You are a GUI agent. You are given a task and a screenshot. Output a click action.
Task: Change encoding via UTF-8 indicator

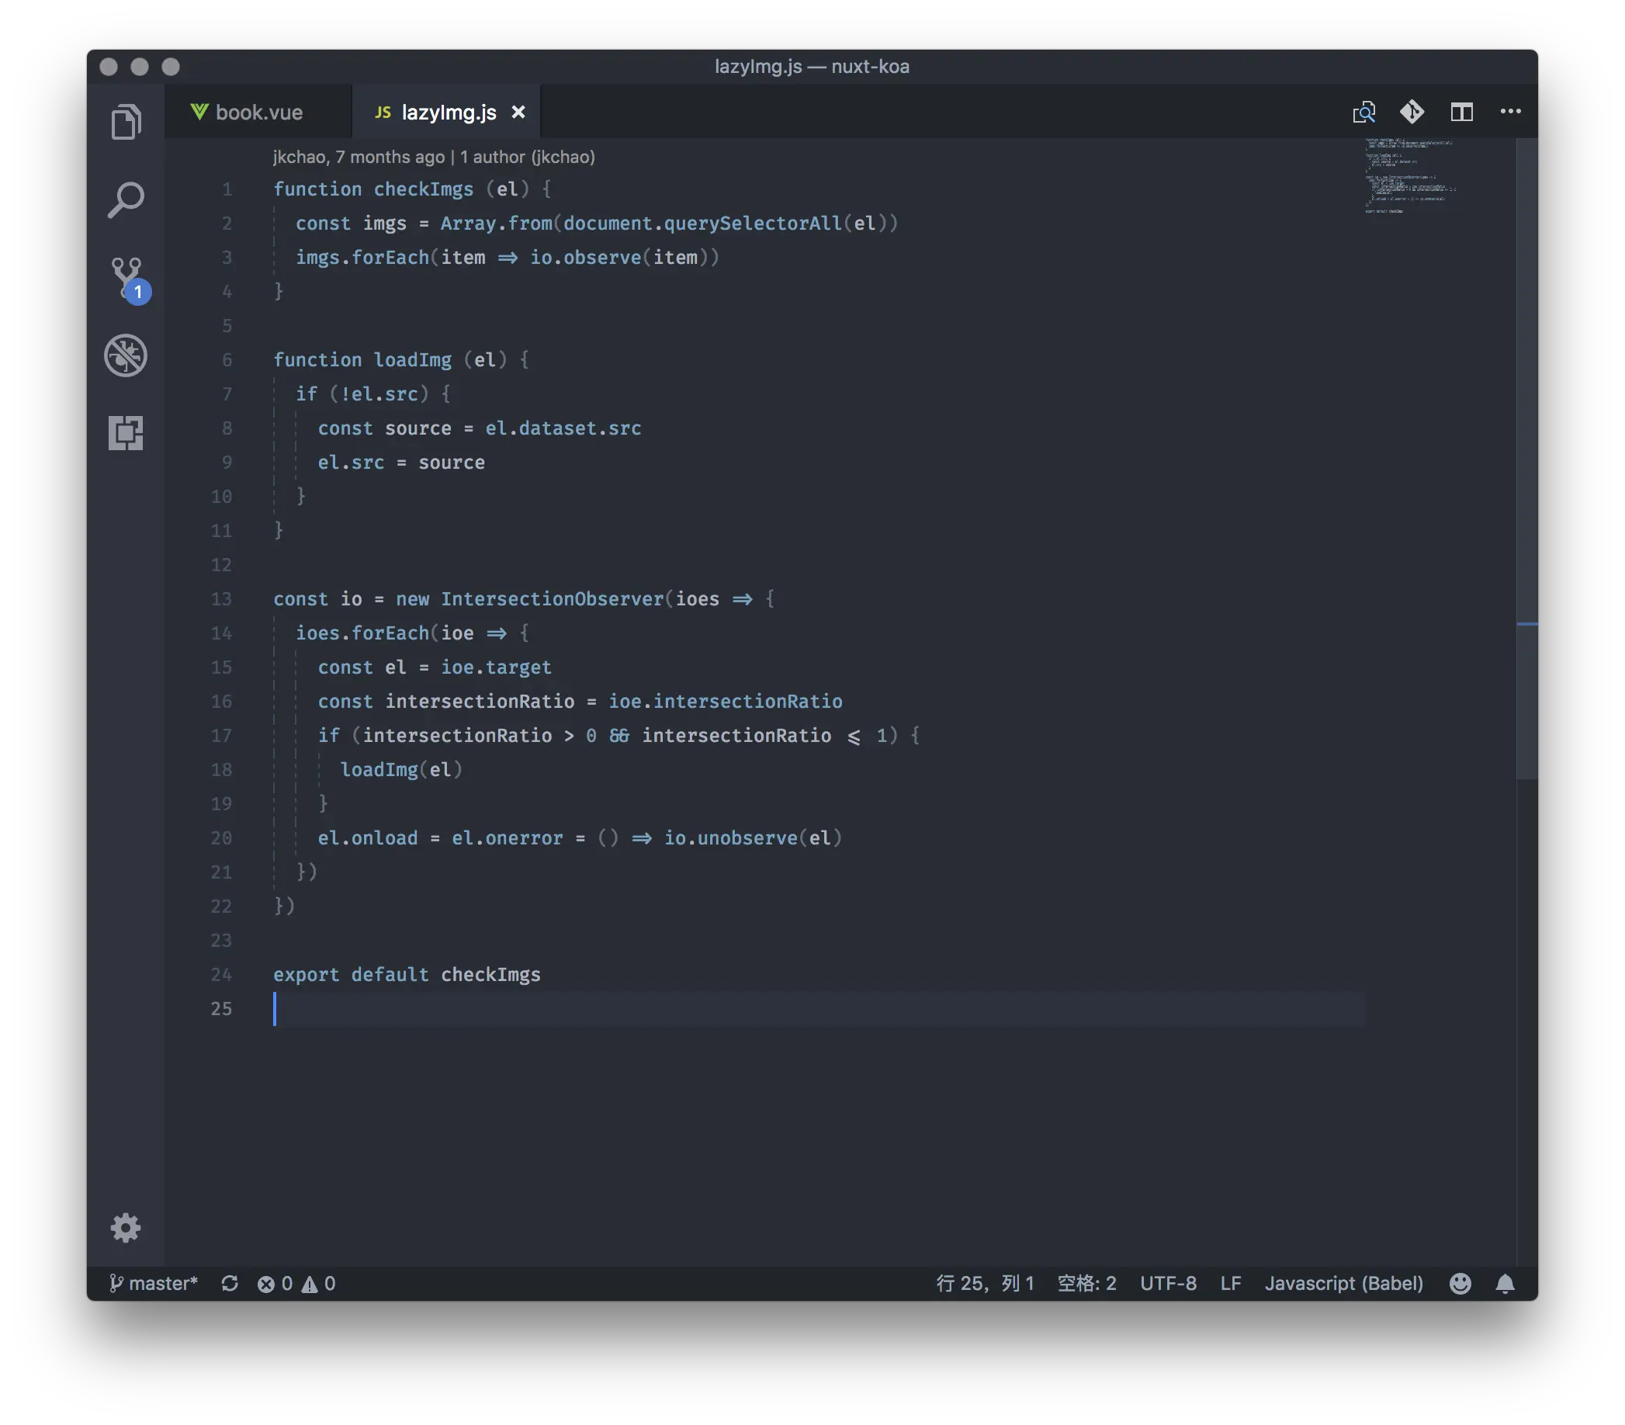coord(1169,1283)
